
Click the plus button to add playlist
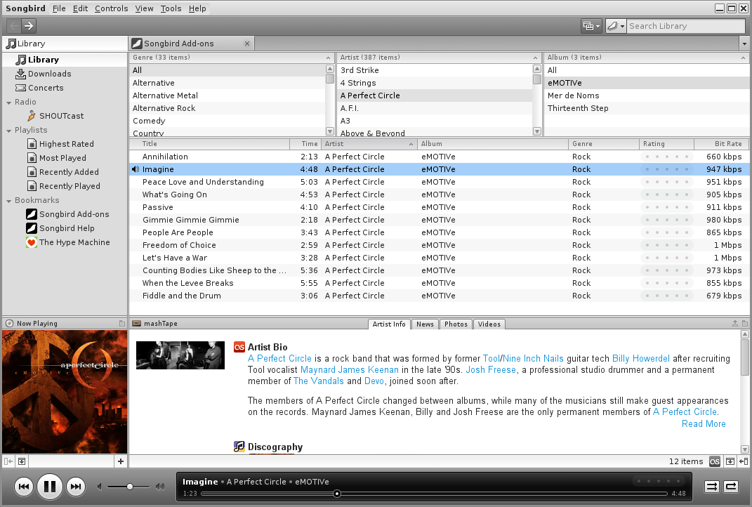(120, 461)
